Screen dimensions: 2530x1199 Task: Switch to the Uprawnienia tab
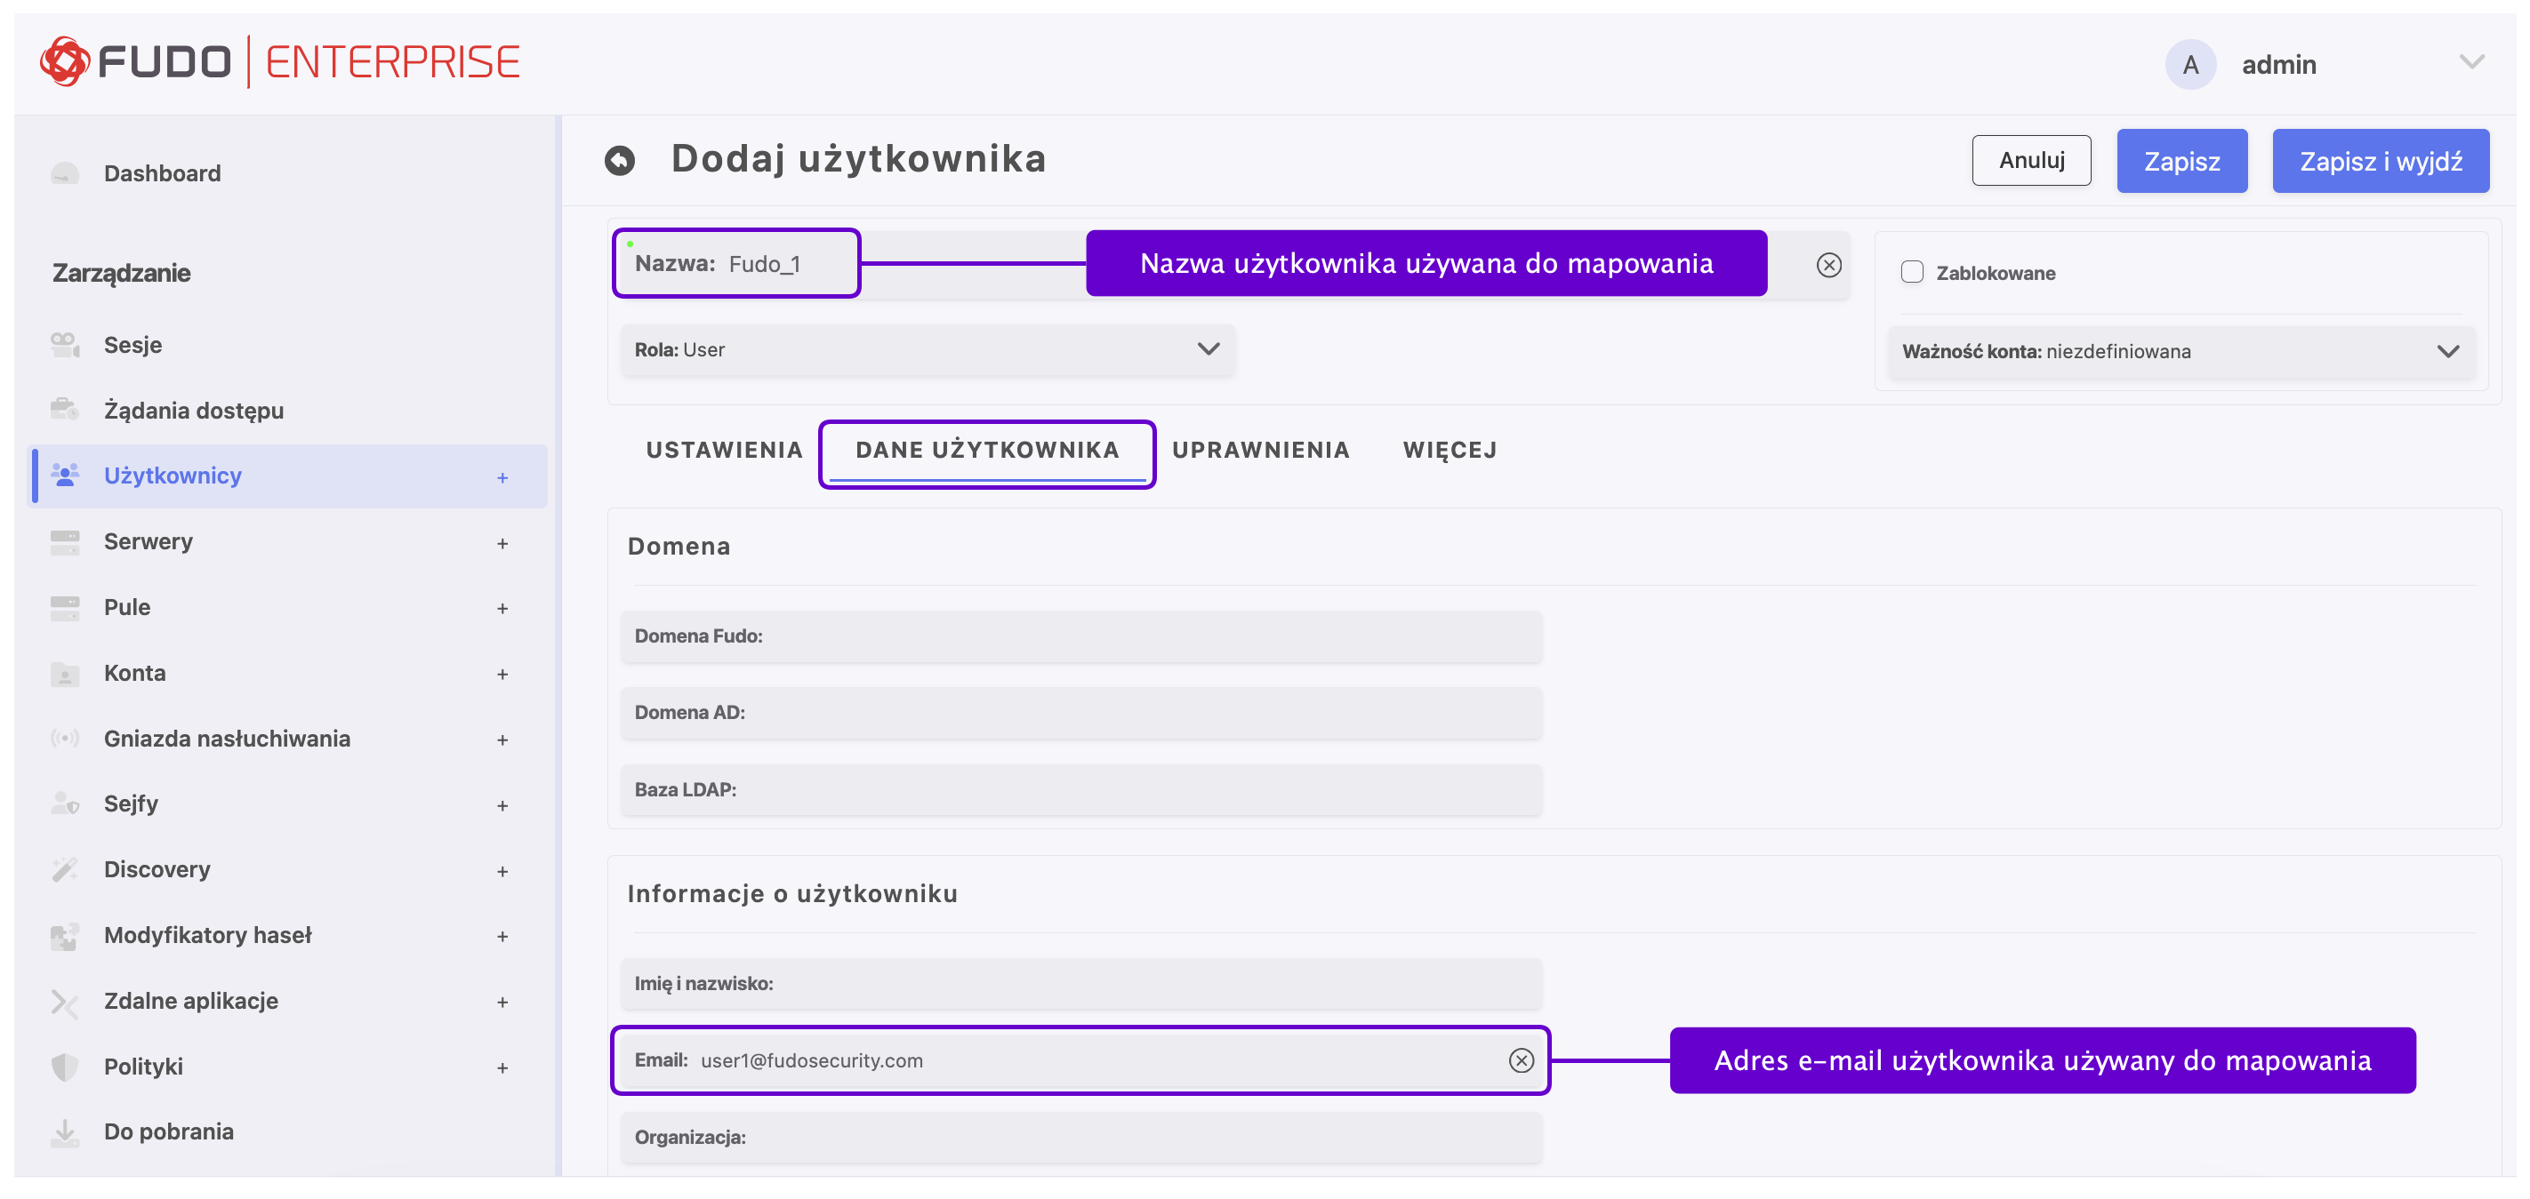pos(1260,450)
